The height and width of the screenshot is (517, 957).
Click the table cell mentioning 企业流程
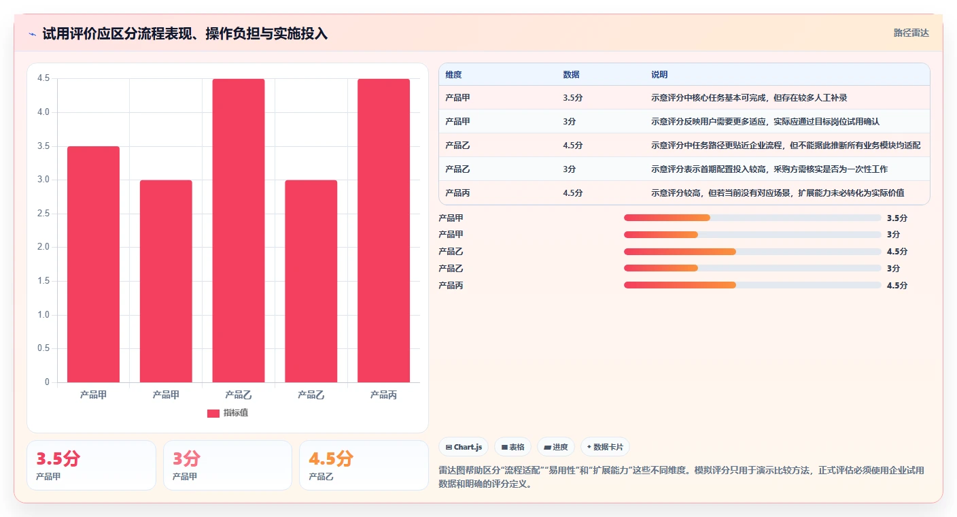[786, 145]
